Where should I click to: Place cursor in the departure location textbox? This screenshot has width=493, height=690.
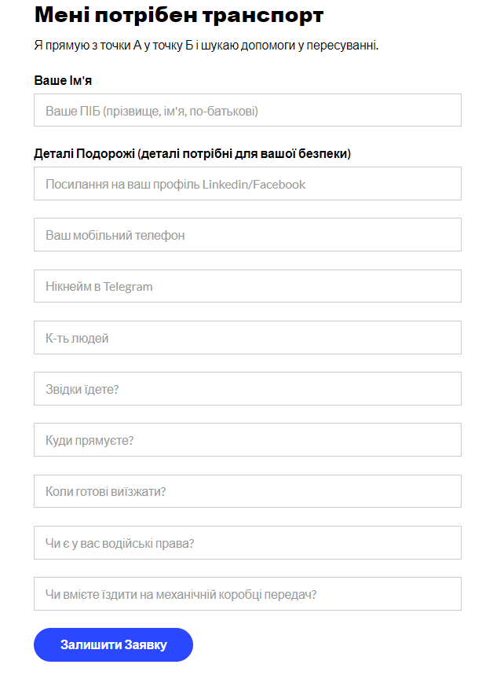tap(247, 389)
